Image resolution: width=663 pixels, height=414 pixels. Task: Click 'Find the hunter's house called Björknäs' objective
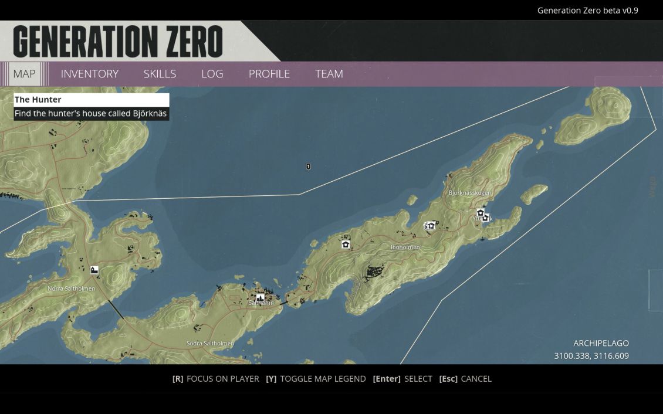click(x=92, y=114)
